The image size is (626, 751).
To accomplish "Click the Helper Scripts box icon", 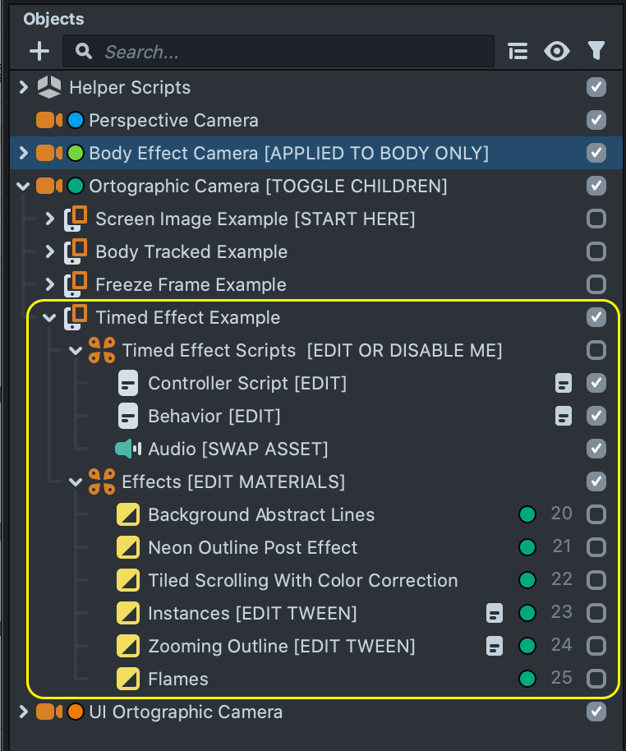I will click(49, 87).
